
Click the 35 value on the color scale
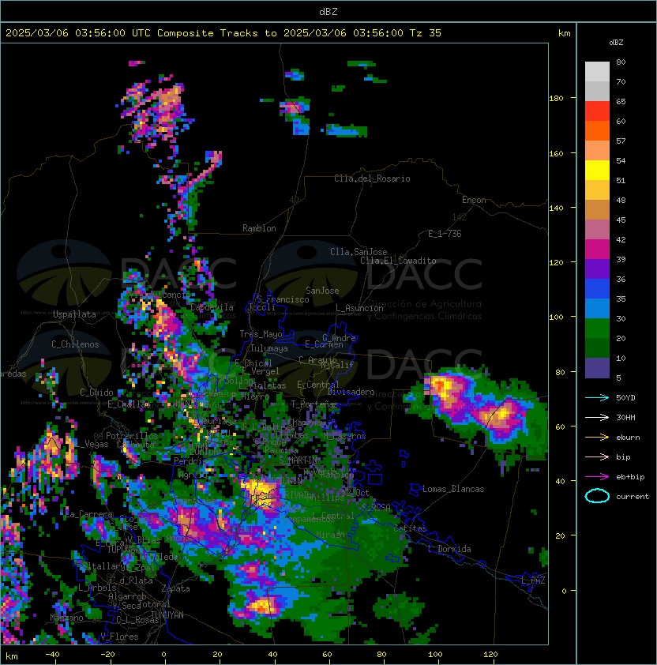tap(621, 299)
